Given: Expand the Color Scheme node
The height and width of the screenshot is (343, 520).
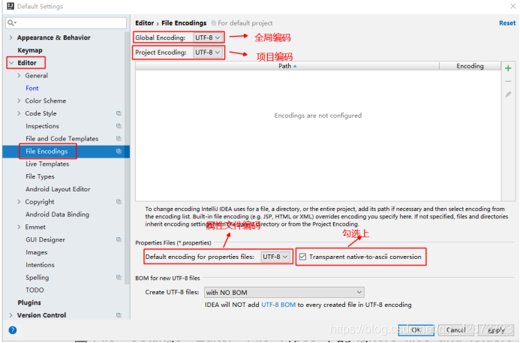Looking at the screenshot, I should coord(19,101).
